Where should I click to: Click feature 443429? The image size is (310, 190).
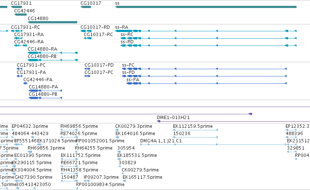coord(40,134)
